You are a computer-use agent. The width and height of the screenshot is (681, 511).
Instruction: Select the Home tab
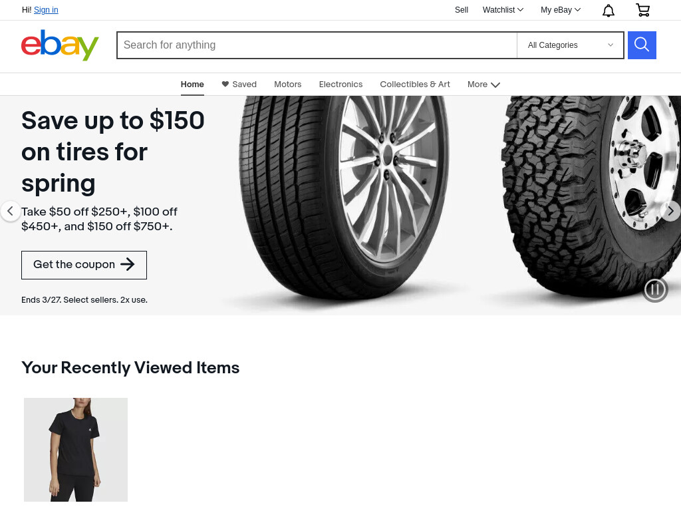point(192,85)
